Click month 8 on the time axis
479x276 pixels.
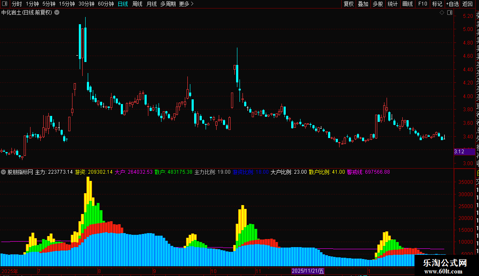pyautogui.click(x=99, y=271)
